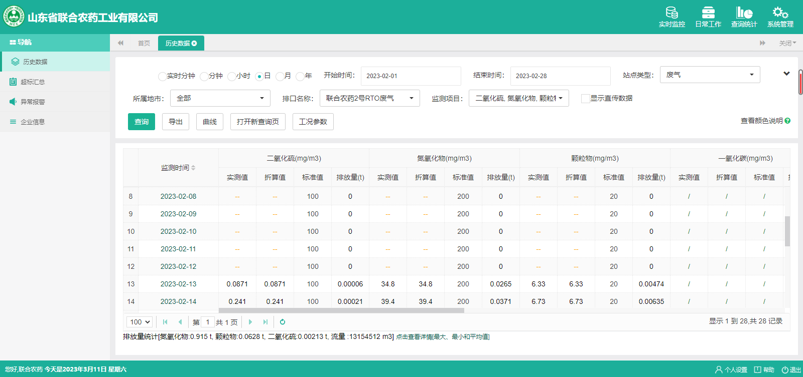The image size is (803, 377).
Task: Open 个人设置 in the footer
Action: coord(731,369)
